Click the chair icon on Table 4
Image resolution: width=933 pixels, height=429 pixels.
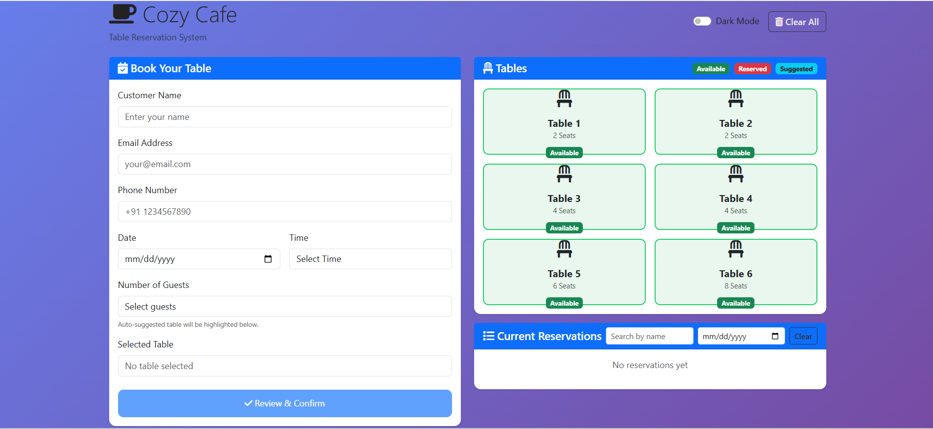(735, 173)
